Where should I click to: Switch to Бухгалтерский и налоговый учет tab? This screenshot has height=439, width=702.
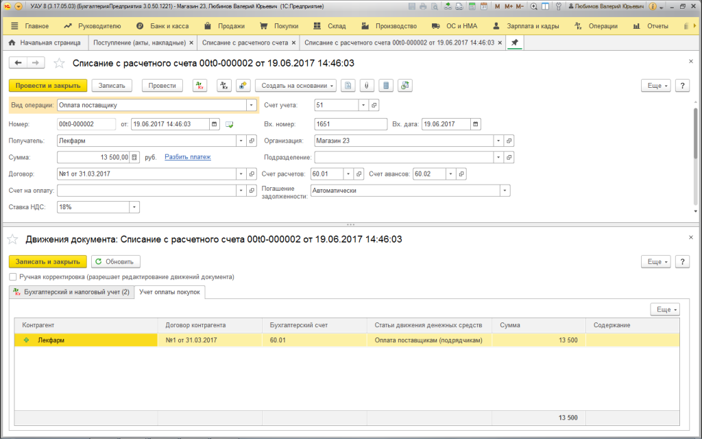pyautogui.click(x=71, y=292)
